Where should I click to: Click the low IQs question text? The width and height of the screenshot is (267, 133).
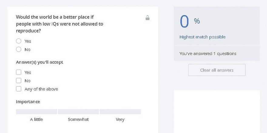pos(59,24)
